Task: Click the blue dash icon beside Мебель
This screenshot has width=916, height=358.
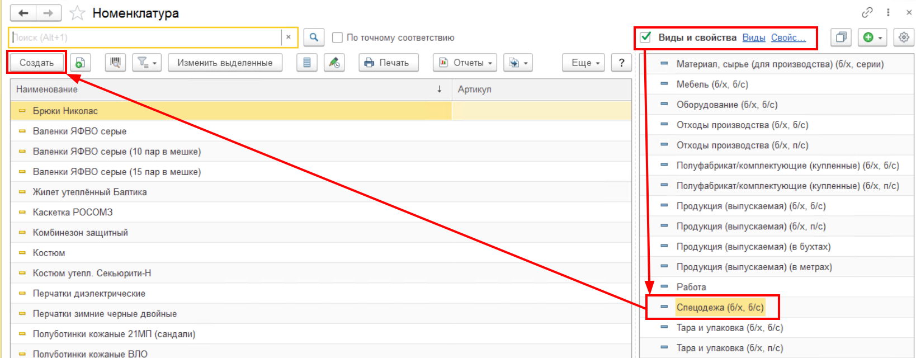Action: pyautogui.click(x=664, y=84)
